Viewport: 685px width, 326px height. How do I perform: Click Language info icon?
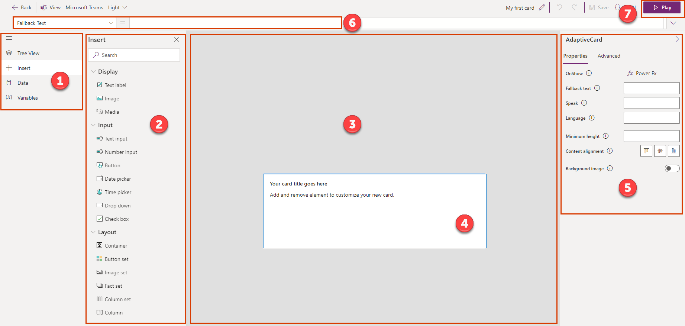(x=592, y=118)
